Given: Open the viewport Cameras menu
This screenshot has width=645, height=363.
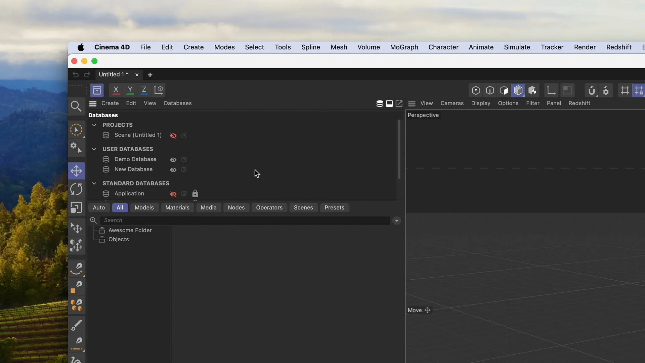Looking at the screenshot, I should (452, 103).
